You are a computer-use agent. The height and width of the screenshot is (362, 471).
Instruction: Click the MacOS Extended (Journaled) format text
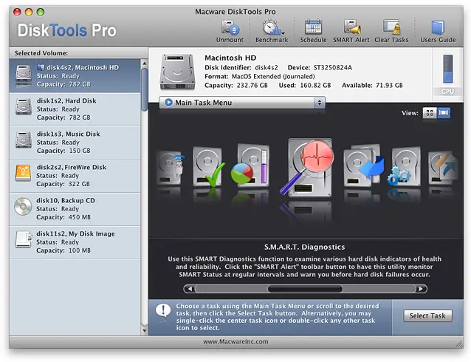pos(273,76)
